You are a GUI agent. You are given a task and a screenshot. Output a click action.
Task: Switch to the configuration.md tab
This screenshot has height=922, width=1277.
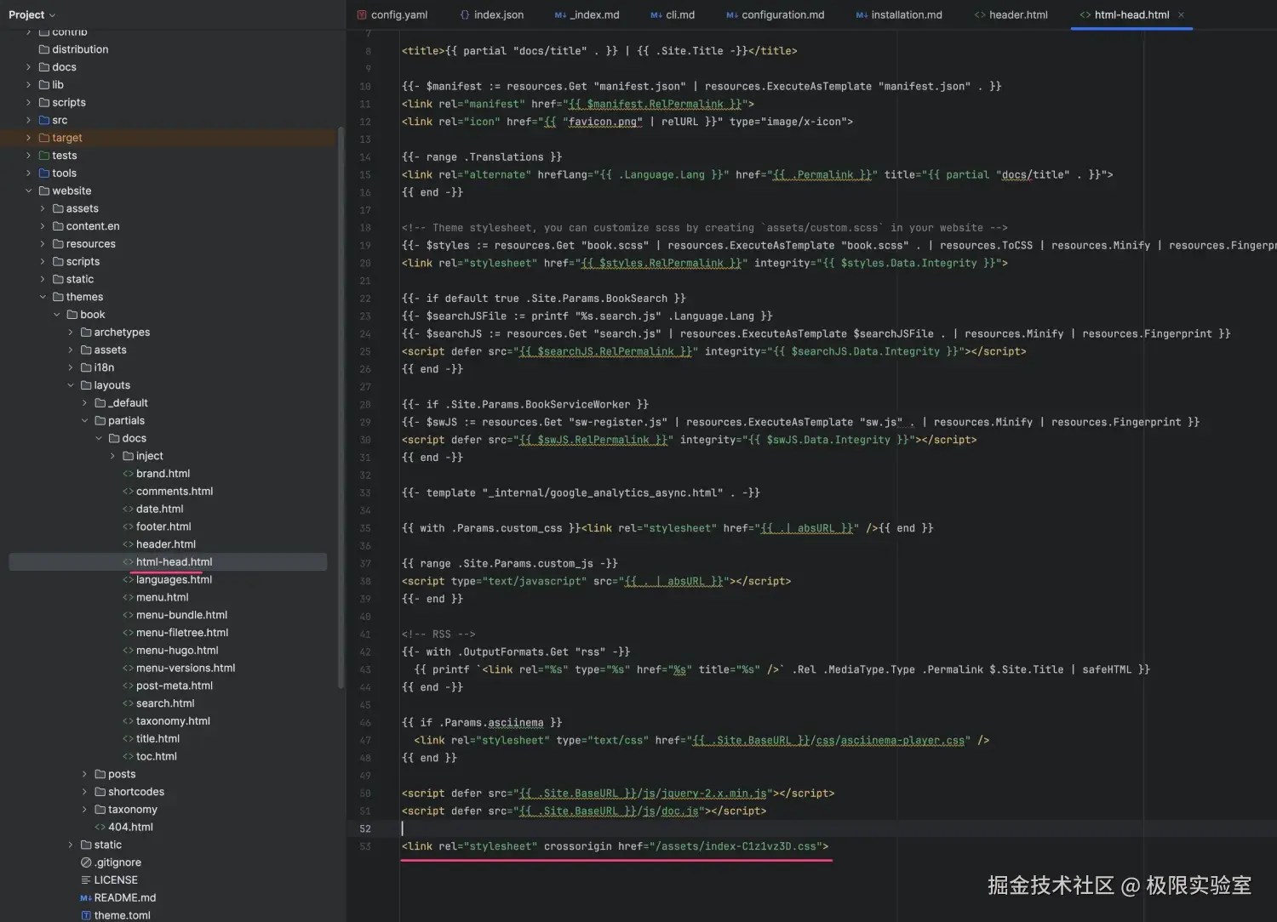tap(775, 14)
